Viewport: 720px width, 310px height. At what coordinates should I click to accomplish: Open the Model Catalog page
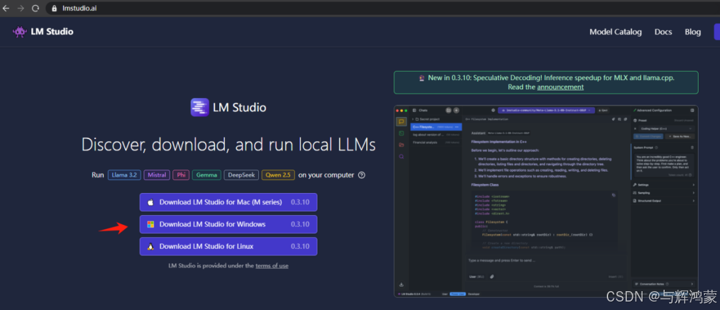click(615, 32)
